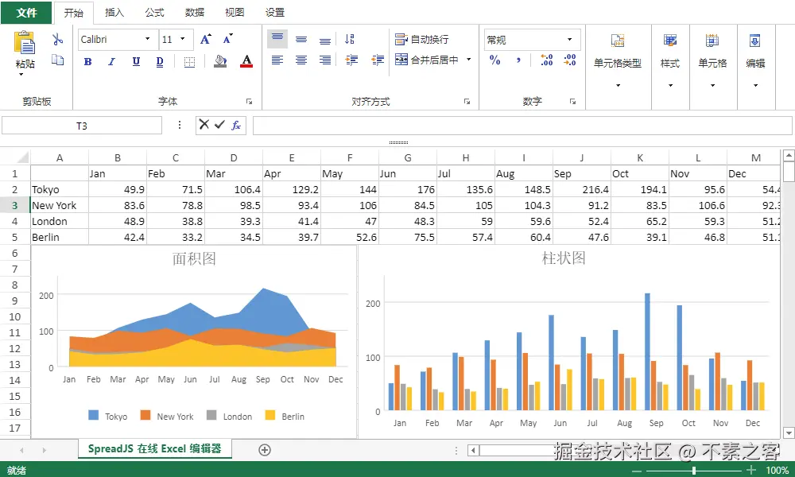Click the decrease indent icon
This screenshot has width=795, height=477.
pyautogui.click(x=378, y=60)
